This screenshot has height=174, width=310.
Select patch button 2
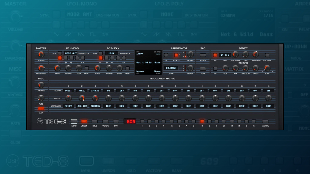pos(149,121)
